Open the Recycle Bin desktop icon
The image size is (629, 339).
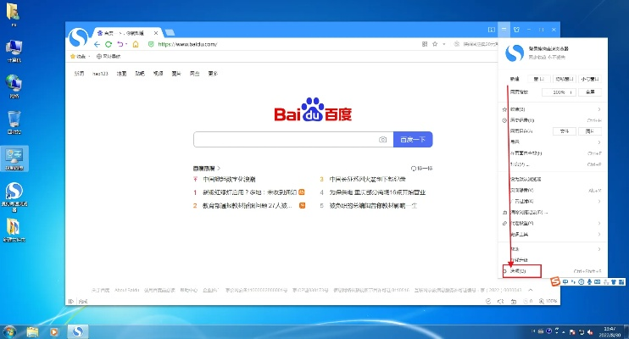14,121
